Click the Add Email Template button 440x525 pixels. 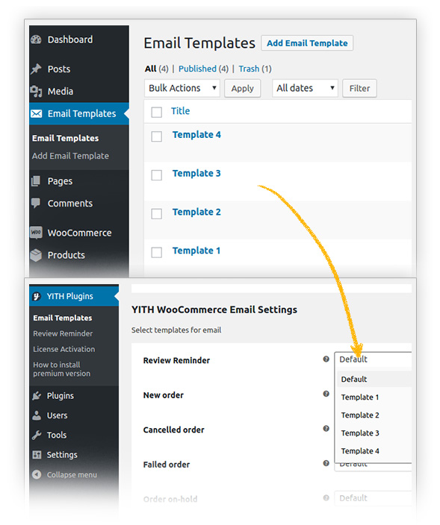click(x=307, y=43)
